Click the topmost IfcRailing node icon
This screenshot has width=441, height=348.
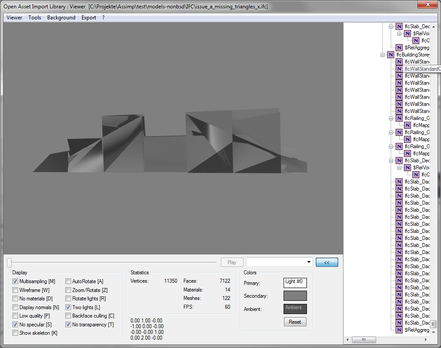tap(399, 118)
